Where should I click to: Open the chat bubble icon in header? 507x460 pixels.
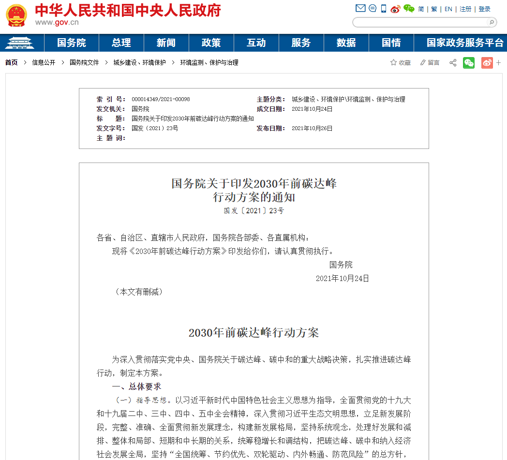[x=372, y=8]
